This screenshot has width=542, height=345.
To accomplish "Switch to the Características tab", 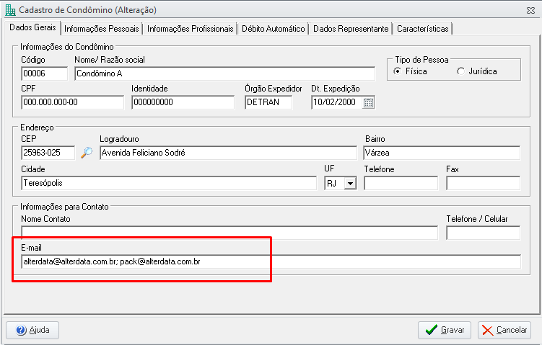I will point(423,29).
